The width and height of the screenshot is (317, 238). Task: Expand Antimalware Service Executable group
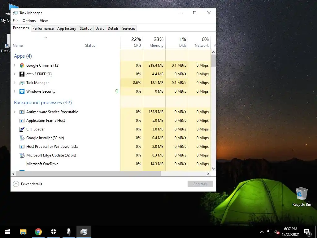coord(14,112)
